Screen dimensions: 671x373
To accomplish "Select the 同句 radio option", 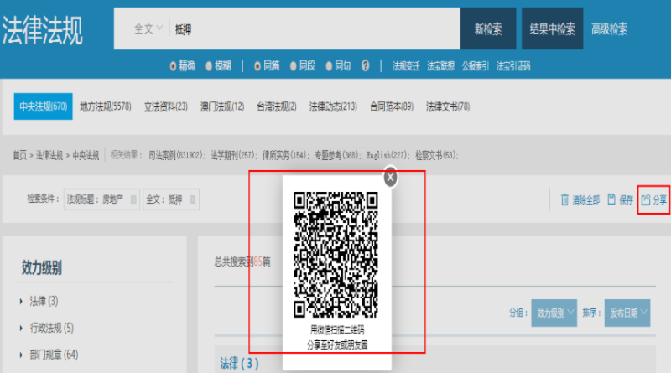I will pos(329,66).
